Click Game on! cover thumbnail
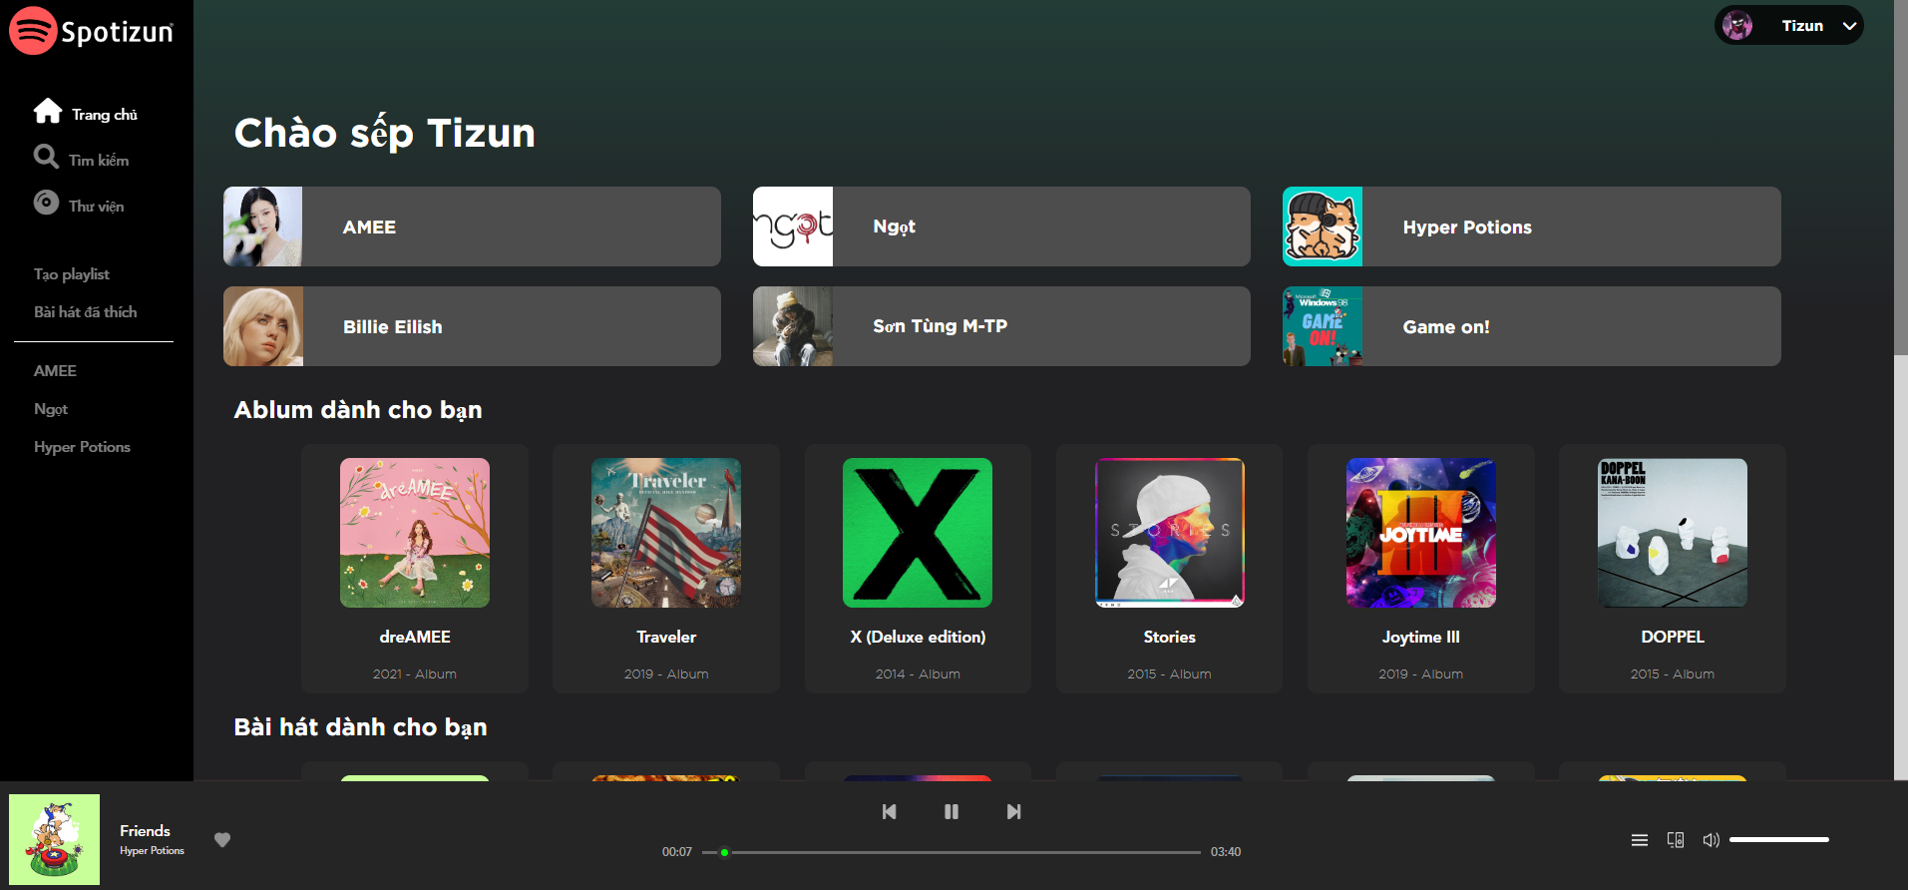 [x=1323, y=326]
